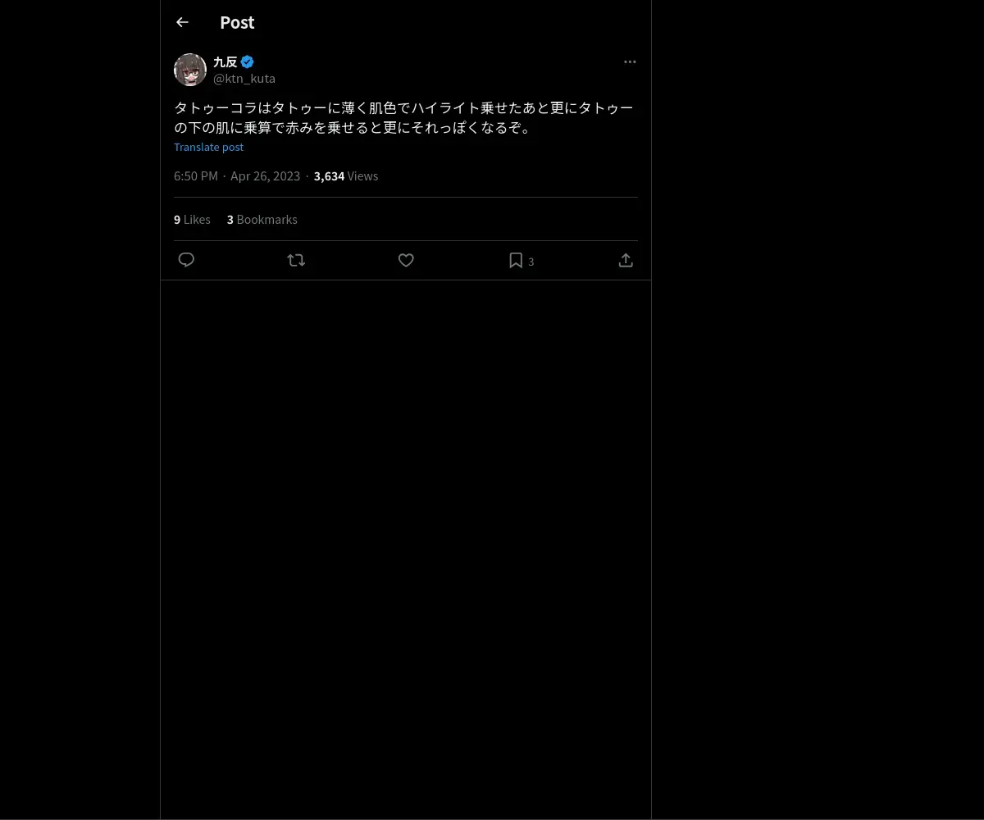Like the post with heart icon
This screenshot has width=984, height=820.
406,260
